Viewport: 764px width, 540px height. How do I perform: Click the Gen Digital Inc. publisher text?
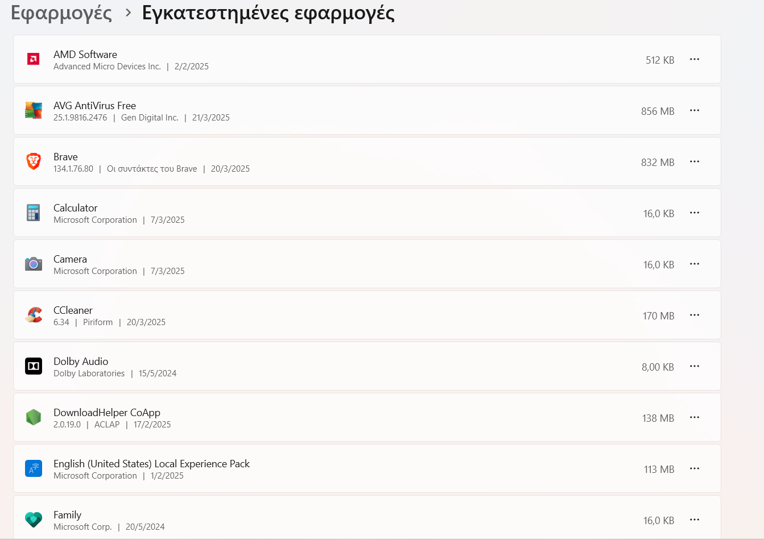(150, 118)
